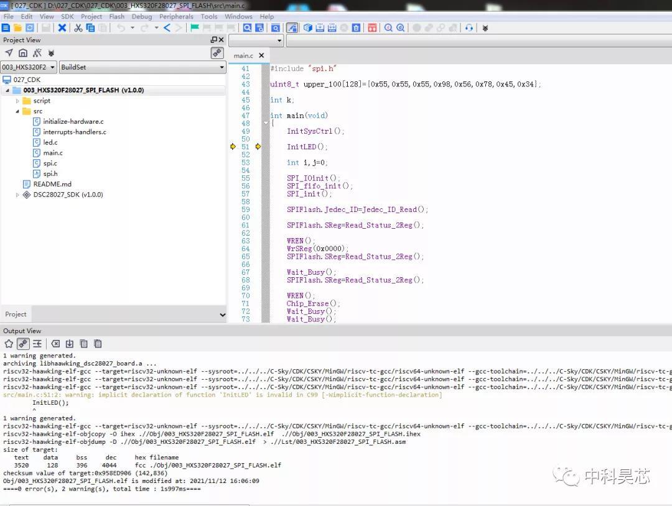
Task: Expand the script folder
Action: click(17, 101)
